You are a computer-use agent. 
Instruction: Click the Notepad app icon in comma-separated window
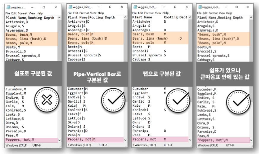(x=8, y=7)
